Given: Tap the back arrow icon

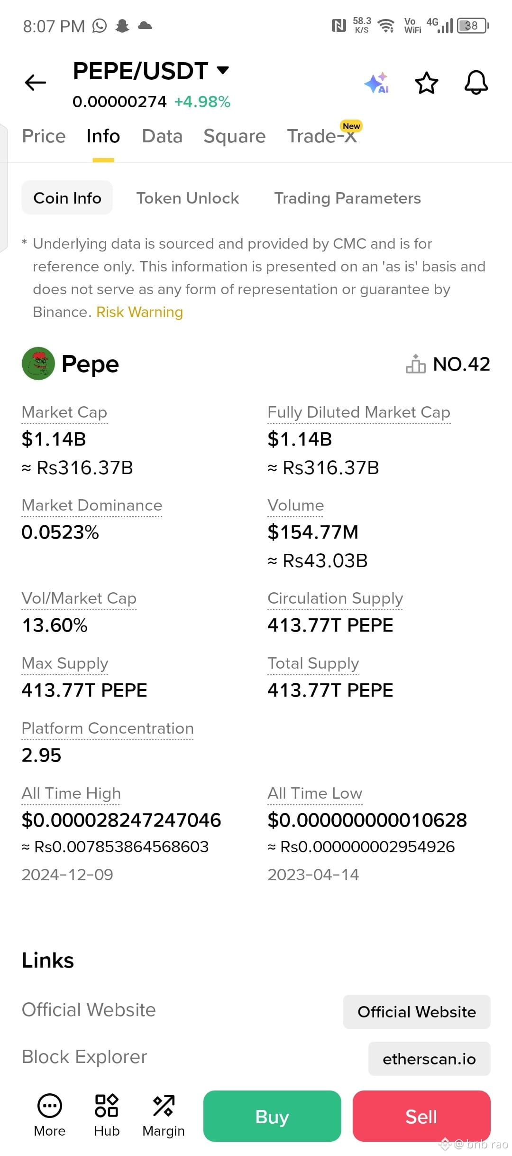Looking at the screenshot, I should 36,83.
